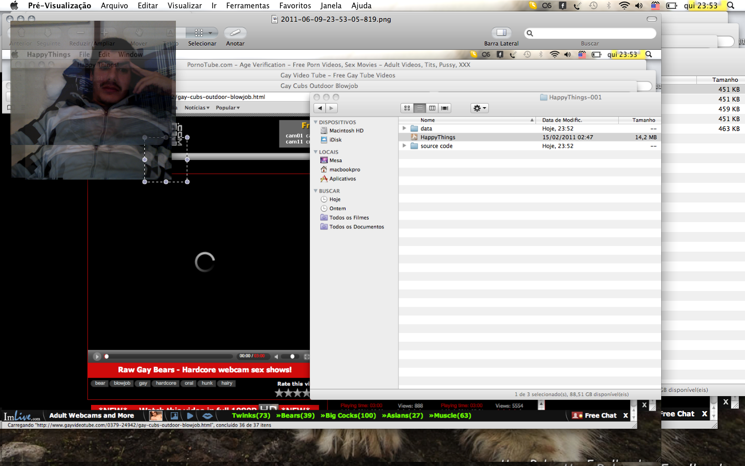745x466 pixels.
Task: Collapse the BUSCAR sidebar section
Action: (x=316, y=191)
